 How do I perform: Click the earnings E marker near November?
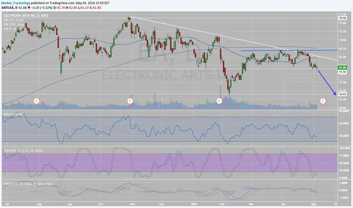tap(130, 101)
